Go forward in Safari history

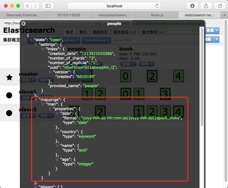pyautogui.click(x=35, y=6)
